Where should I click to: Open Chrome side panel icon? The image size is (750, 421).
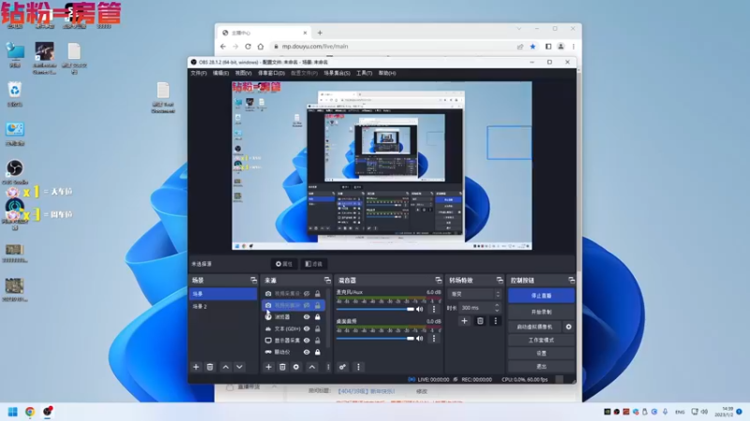click(548, 46)
